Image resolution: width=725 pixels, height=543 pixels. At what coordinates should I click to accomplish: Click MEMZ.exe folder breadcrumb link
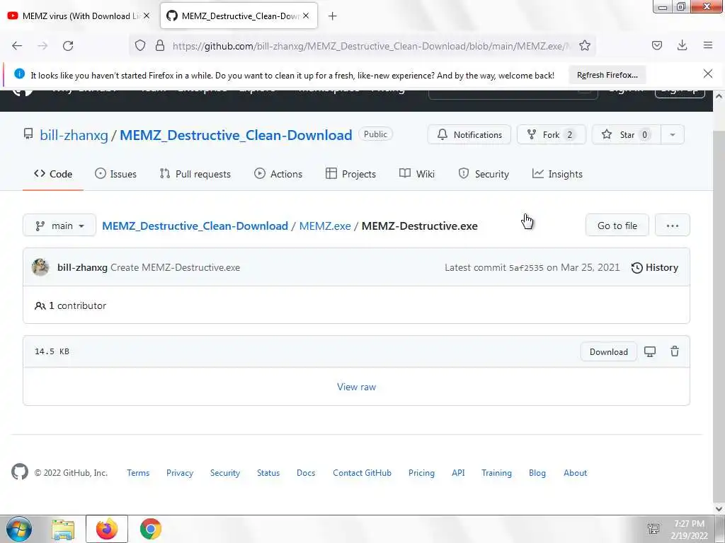325,226
